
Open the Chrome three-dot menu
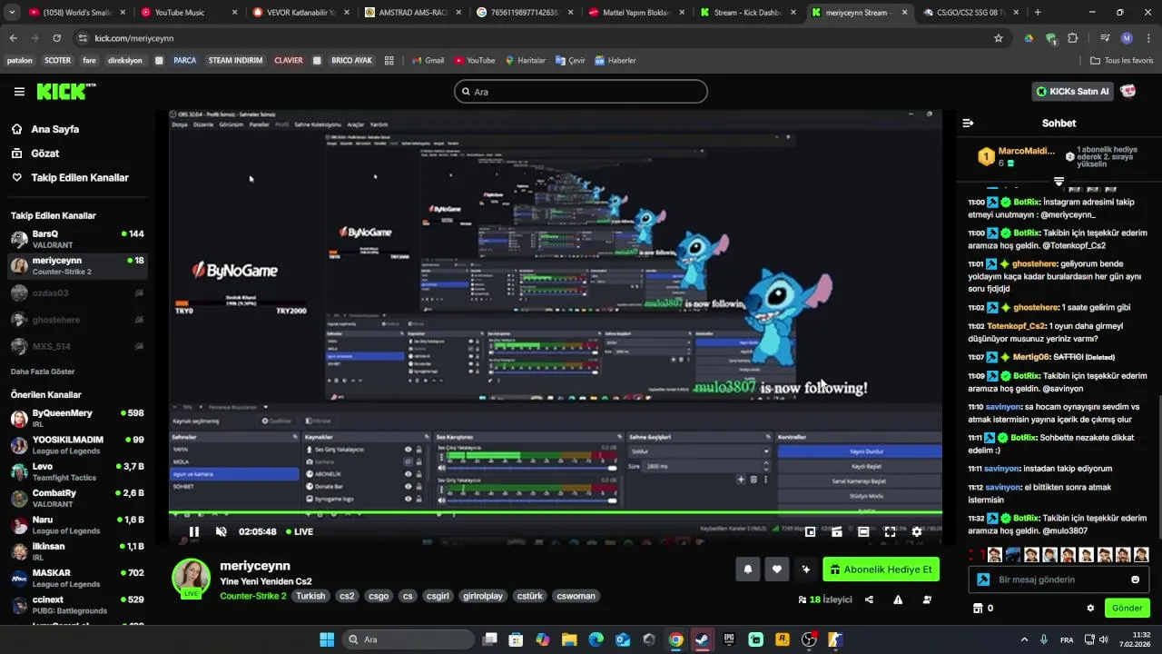(x=1147, y=38)
